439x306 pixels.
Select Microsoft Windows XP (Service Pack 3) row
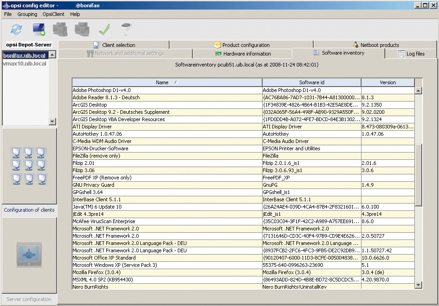pos(243,265)
